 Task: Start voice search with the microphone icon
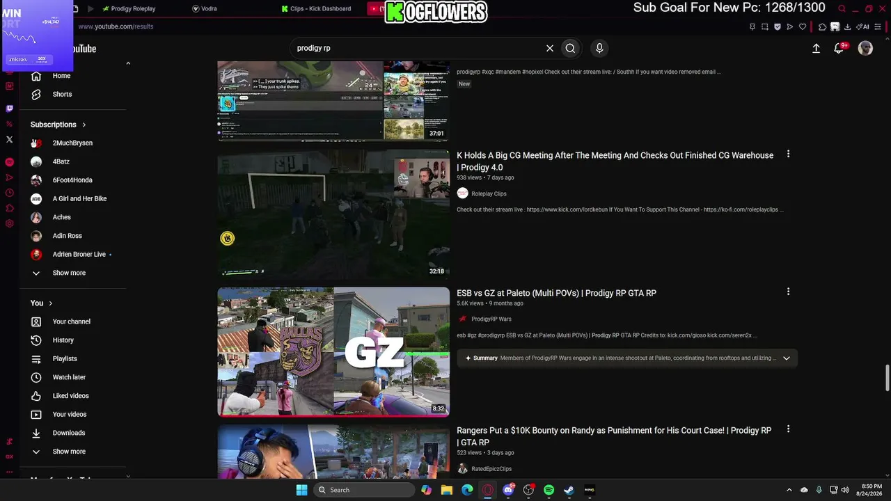(x=599, y=48)
